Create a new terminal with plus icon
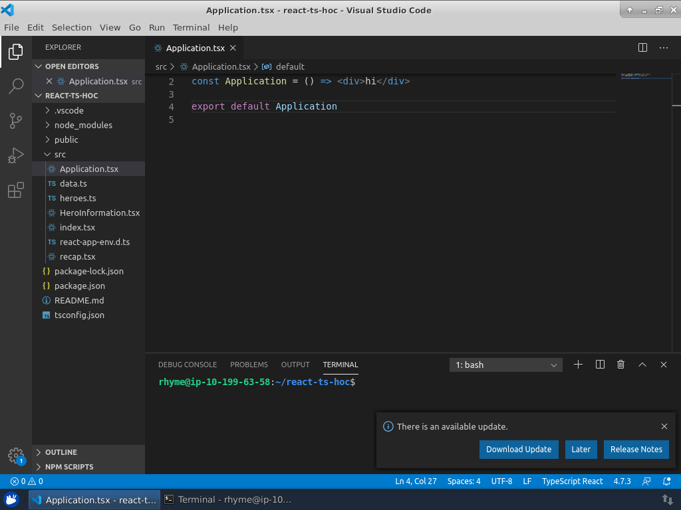681x510 pixels. pos(578,365)
